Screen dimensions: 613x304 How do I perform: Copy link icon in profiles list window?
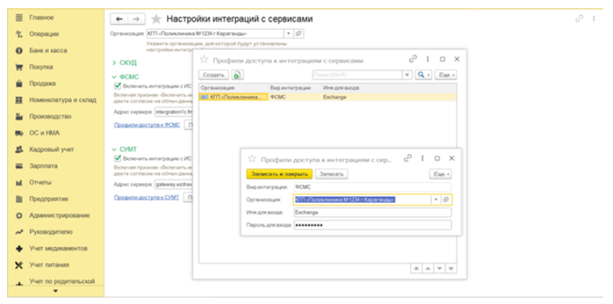413,59
